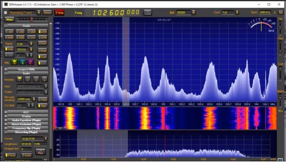The height and width of the screenshot is (162, 286).
Task: Toggle the checkbox beside Recording (*.wav)
Action: coord(5,13)
